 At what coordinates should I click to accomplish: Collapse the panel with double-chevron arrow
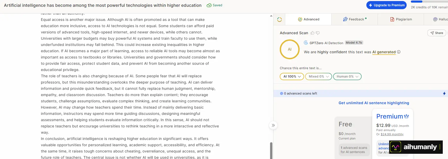[273, 125]
